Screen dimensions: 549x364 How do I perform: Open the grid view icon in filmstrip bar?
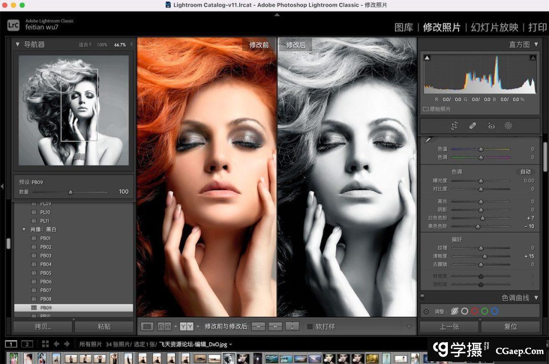tap(45, 344)
